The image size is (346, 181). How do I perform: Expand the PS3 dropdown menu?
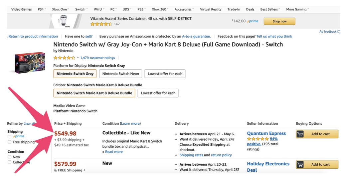pos(142,9)
